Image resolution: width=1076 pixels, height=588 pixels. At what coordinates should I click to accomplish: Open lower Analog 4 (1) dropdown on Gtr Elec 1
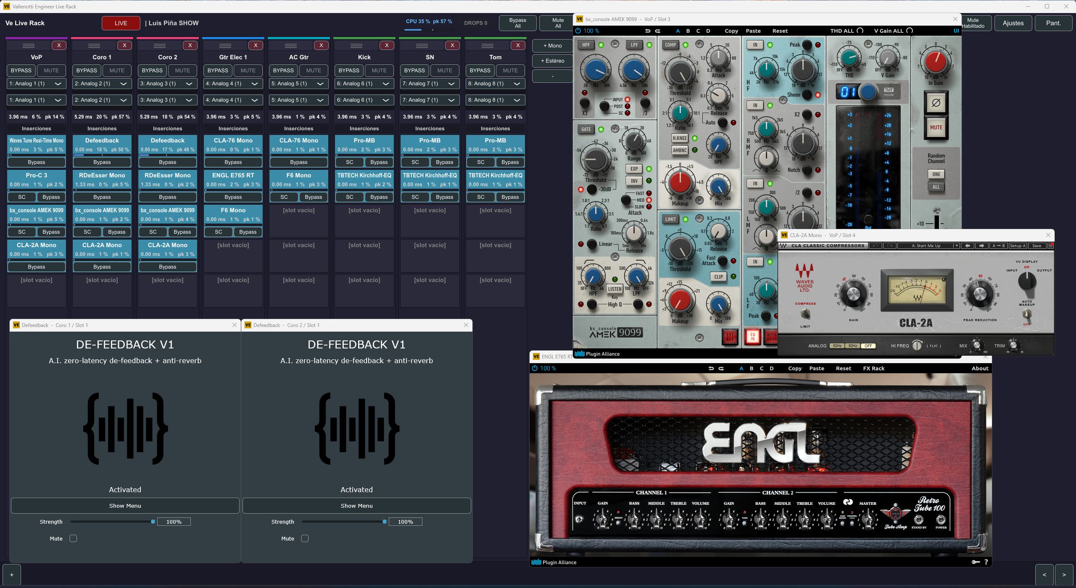[233, 100]
